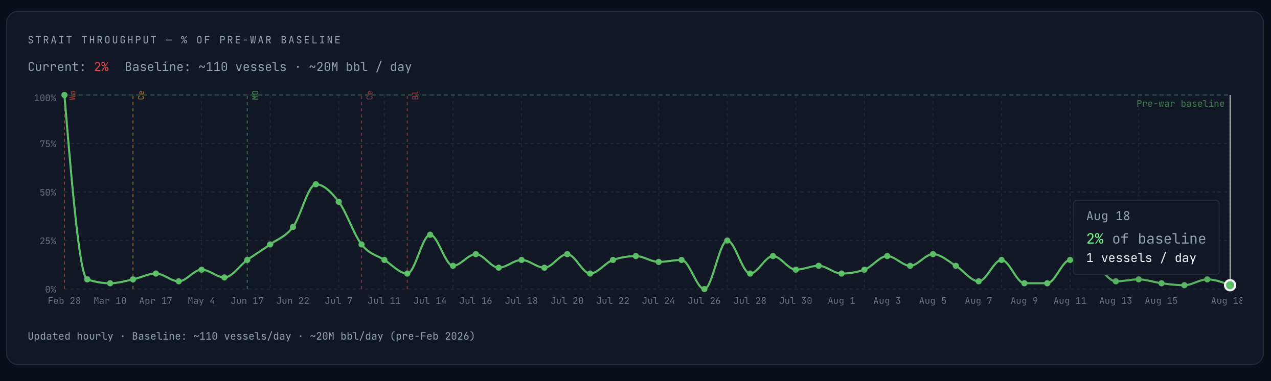Click the 'Aug 3' x-axis label

pos(887,301)
